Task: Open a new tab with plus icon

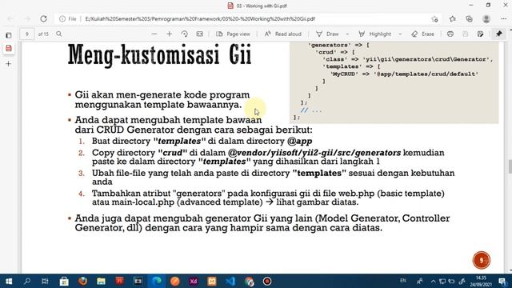Action: click(9, 64)
